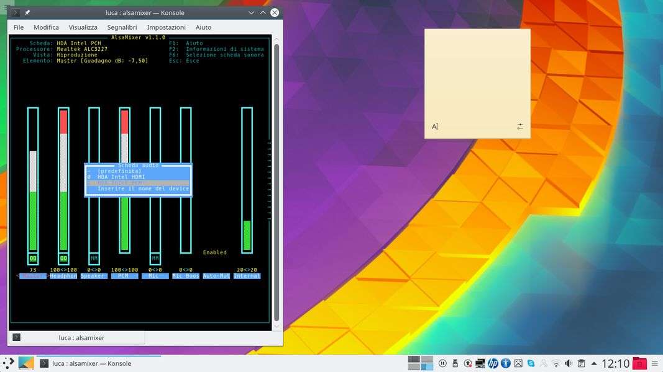Expand hidden system tray icons arrow
663x372 pixels.
coord(593,363)
